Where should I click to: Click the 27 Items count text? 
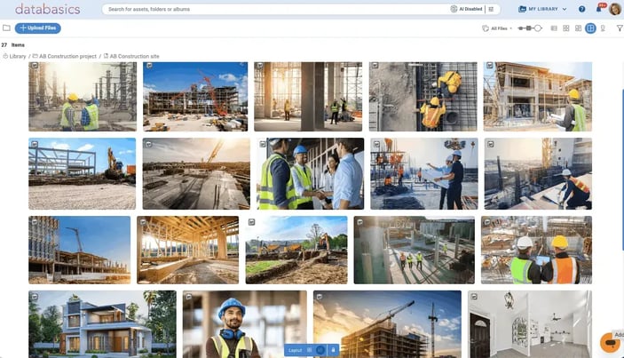click(x=12, y=45)
